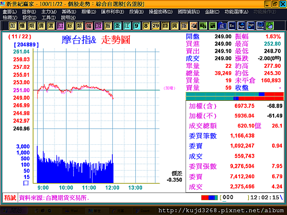Click the green key/lock toolbar icon
The image size is (287, 215).
point(270,26)
